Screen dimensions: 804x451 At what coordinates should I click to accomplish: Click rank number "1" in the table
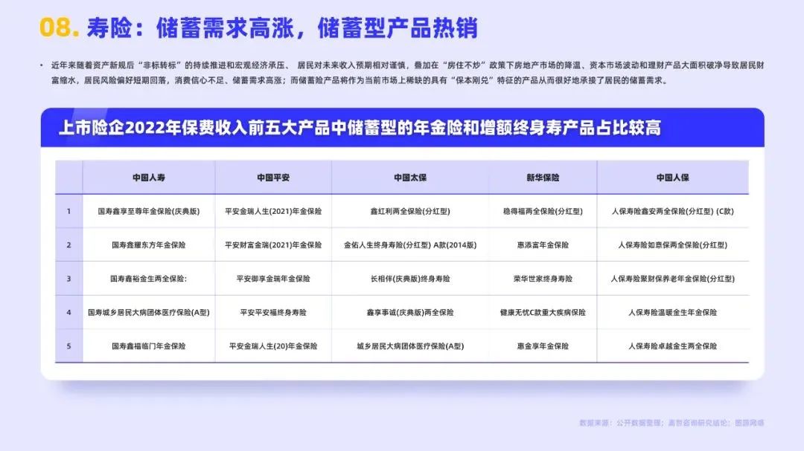point(68,211)
